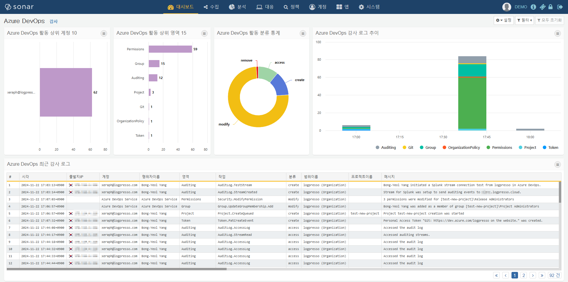Click Korean flag icon in row 12
568x282 pixels.
click(x=71, y=263)
